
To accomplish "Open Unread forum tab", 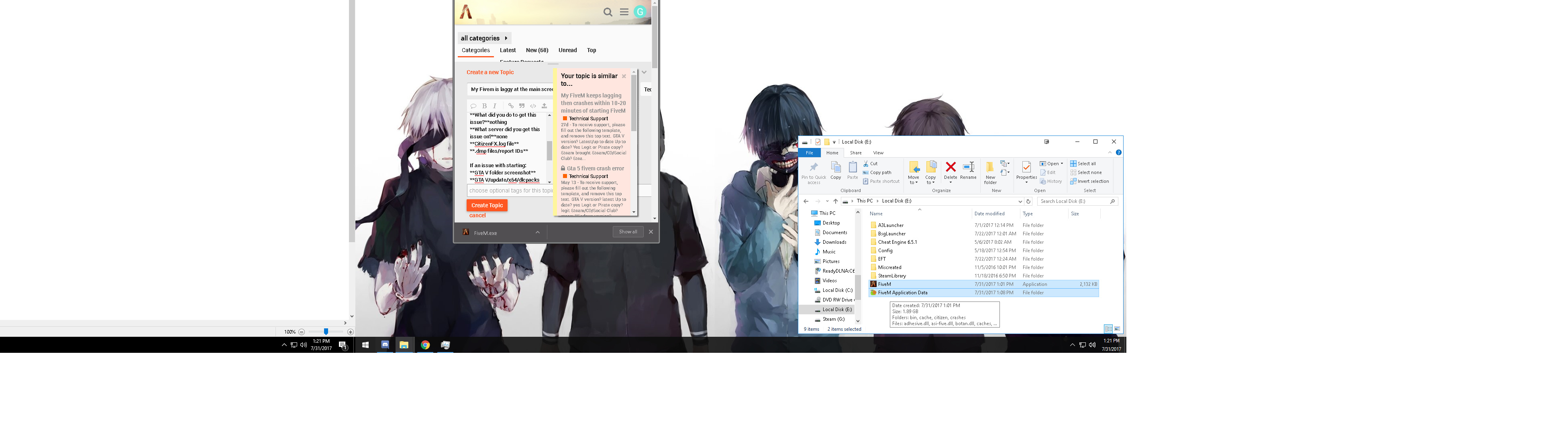I will coord(567,50).
